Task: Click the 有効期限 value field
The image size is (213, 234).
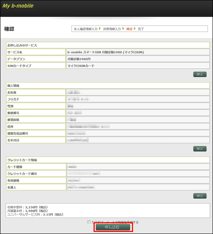Action: (x=138, y=180)
